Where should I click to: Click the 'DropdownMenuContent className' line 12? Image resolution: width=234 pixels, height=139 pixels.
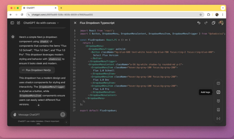[136, 65]
